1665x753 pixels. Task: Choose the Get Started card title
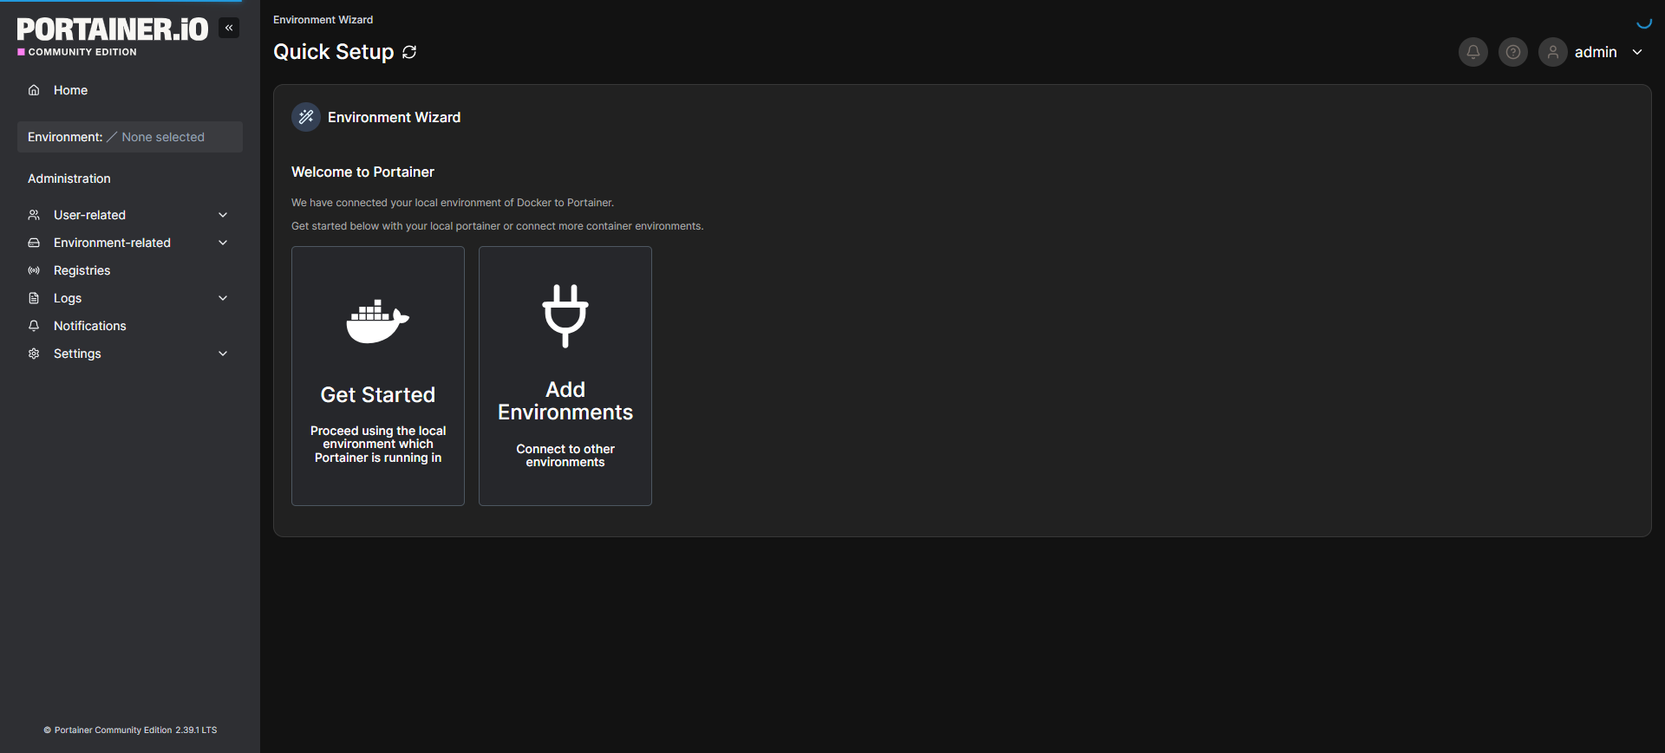378,395
